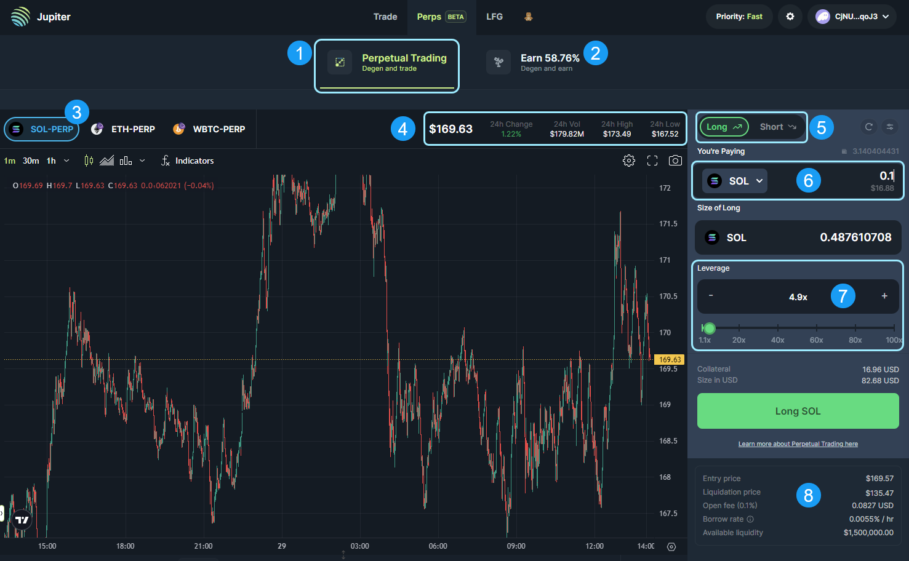The width and height of the screenshot is (909, 561).
Task: Open the Trade menu item
Action: point(385,17)
